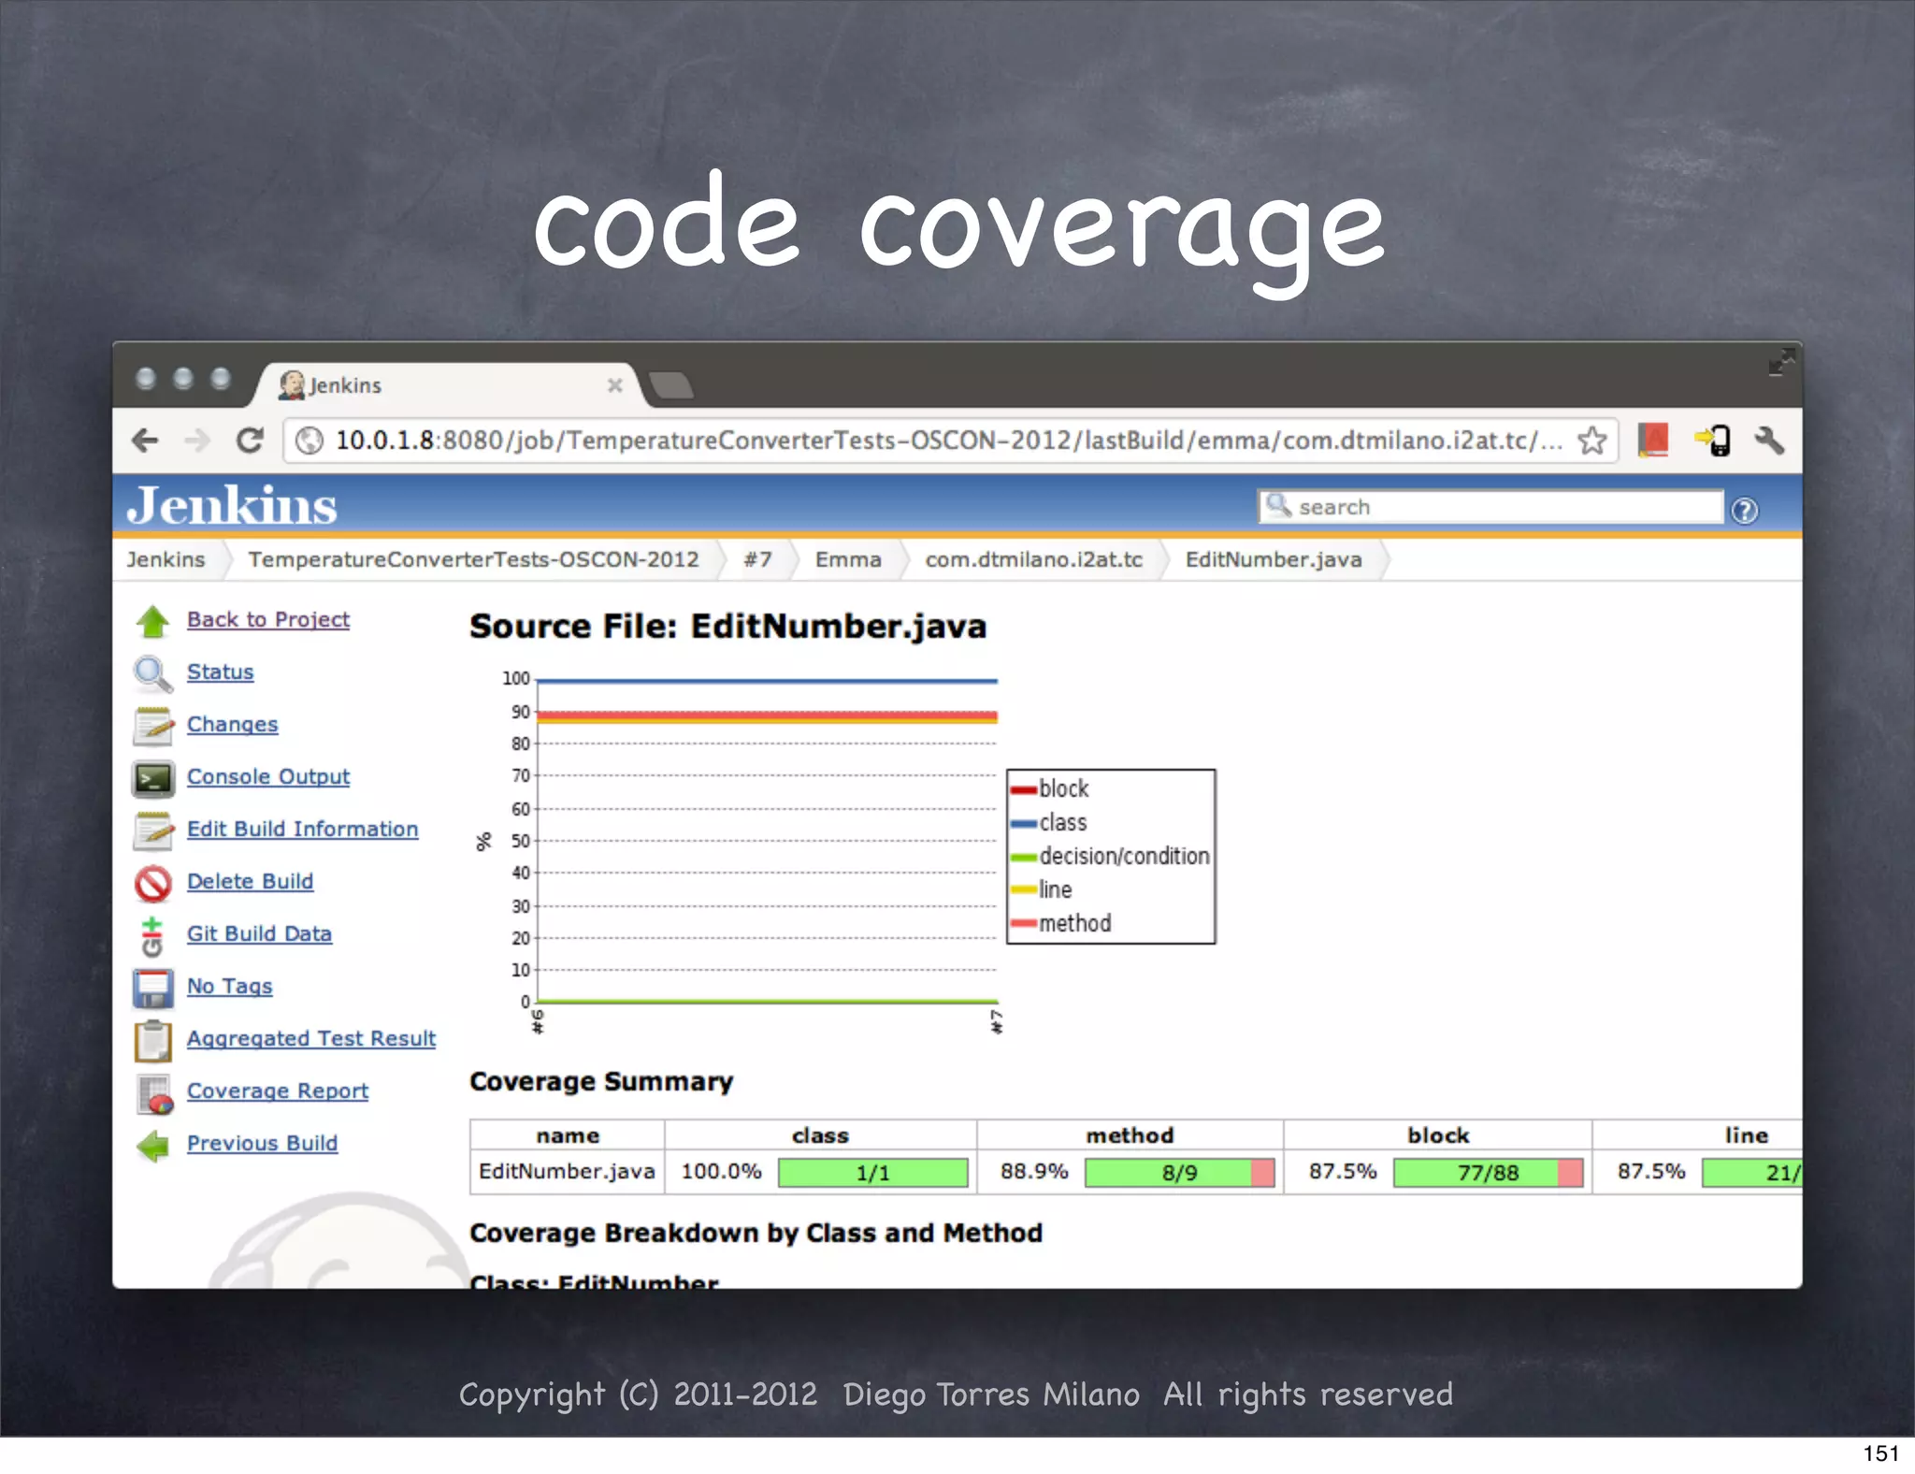Screen dimensions: 1915x1474
Task: Select the TemperatureConverterTests-OSCON-2012 breadcrumb
Action: pyautogui.click(x=473, y=559)
